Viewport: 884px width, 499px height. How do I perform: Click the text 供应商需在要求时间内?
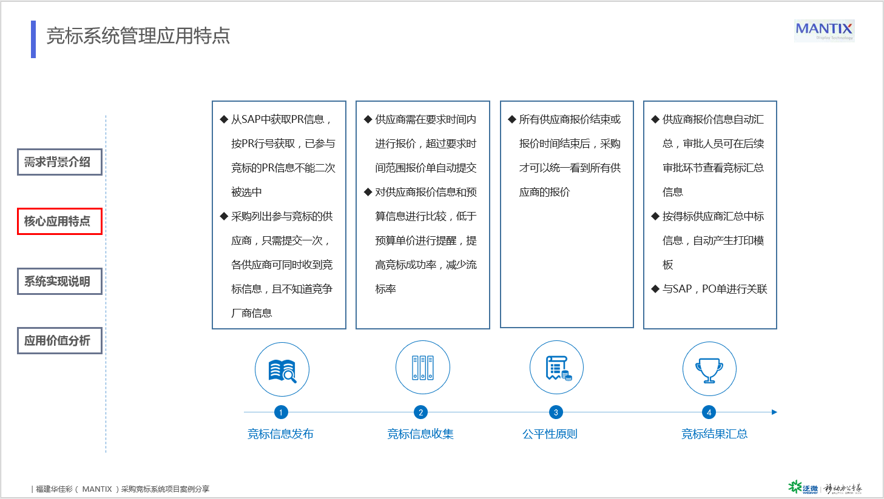coord(426,119)
